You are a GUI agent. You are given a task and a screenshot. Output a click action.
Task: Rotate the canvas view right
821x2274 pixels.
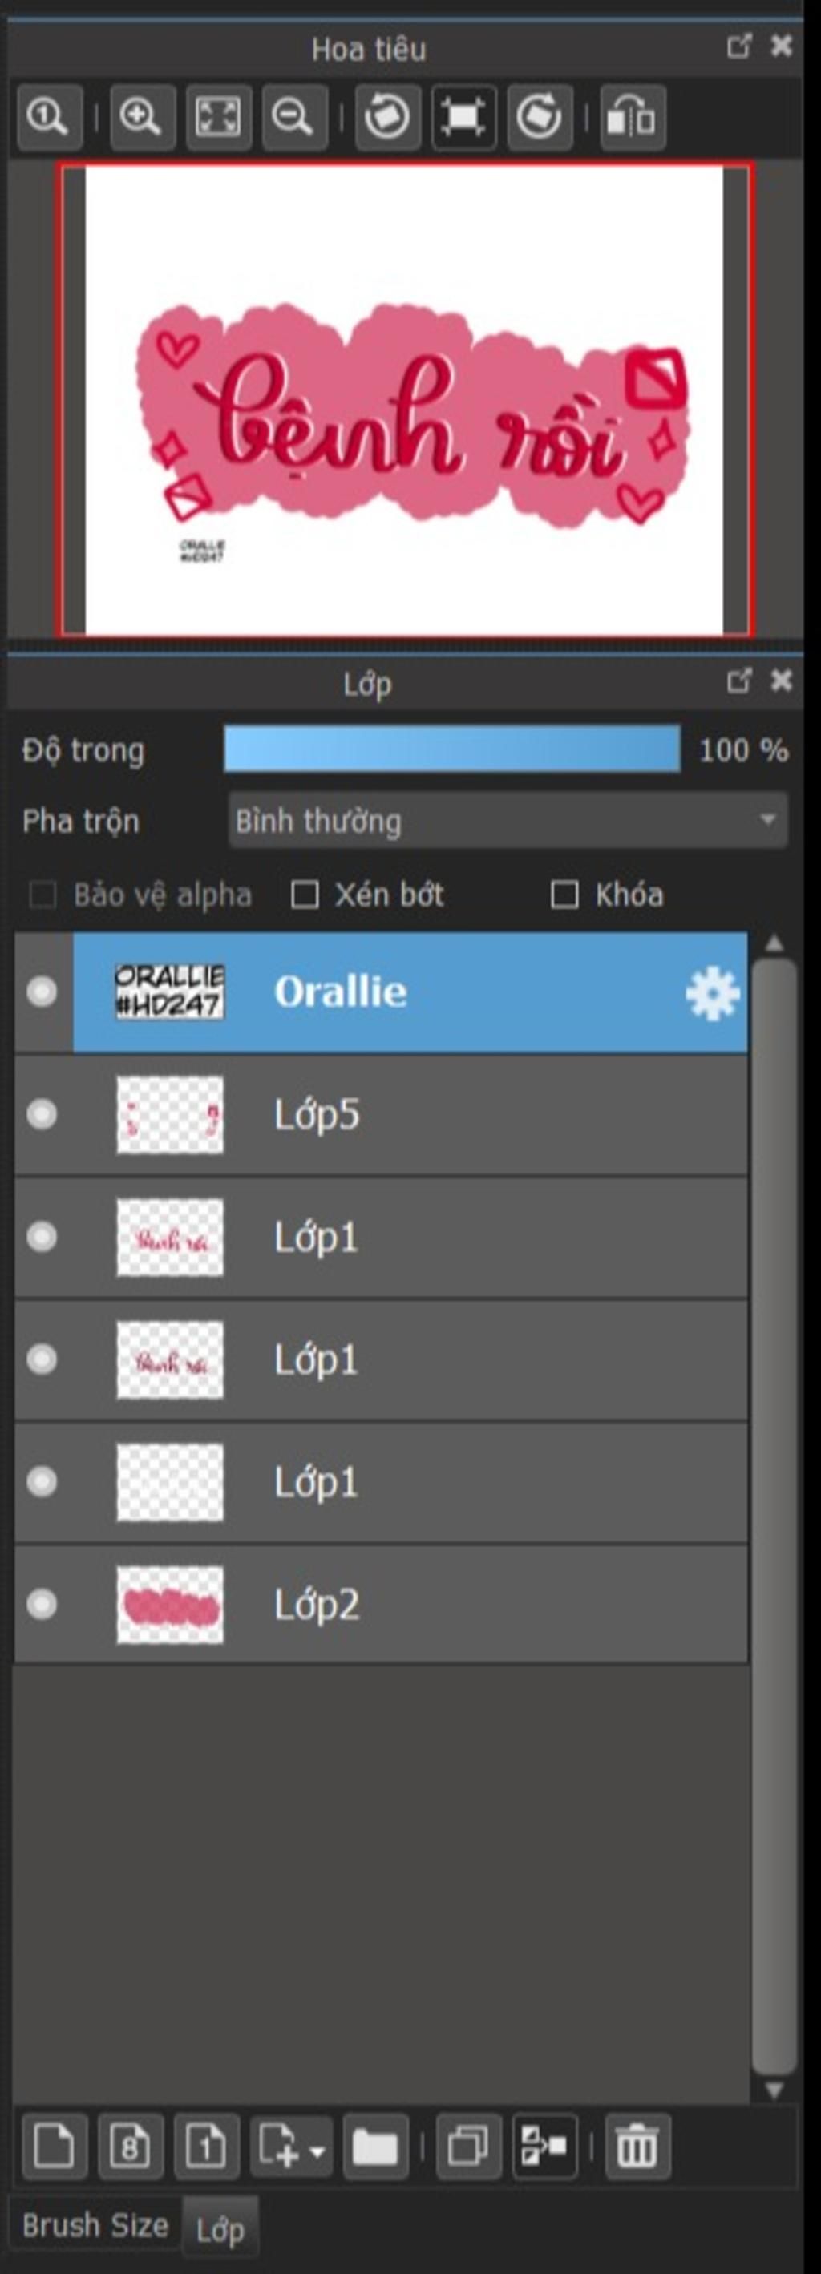pyautogui.click(x=540, y=116)
